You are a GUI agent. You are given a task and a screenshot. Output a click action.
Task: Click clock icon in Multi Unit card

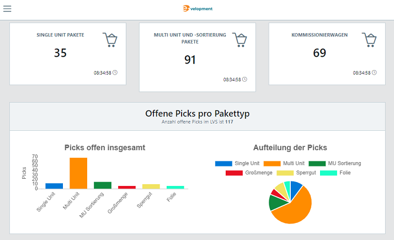pos(244,79)
